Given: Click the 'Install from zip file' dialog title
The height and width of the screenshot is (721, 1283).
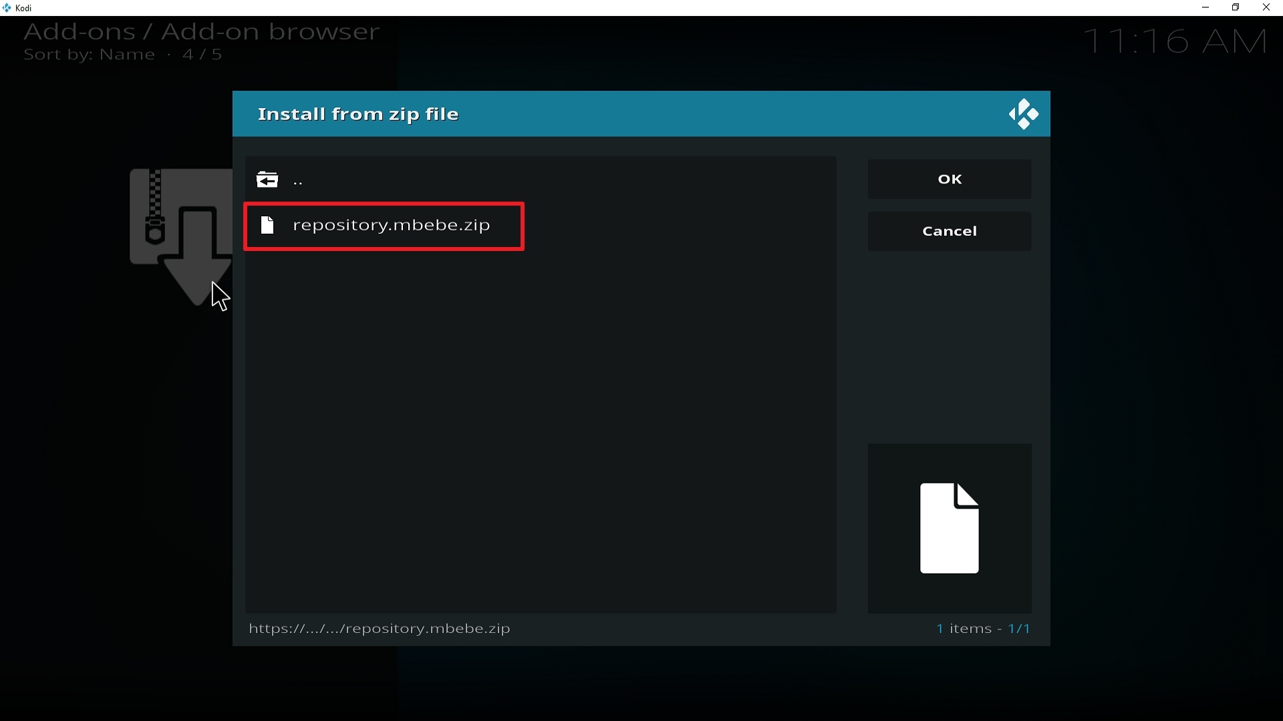Looking at the screenshot, I should (359, 114).
